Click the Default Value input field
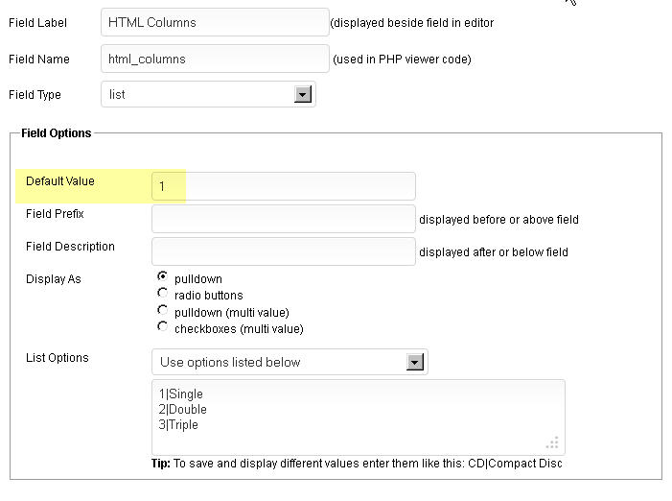The width and height of the screenshot is (672, 501). (x=283, y=186)
